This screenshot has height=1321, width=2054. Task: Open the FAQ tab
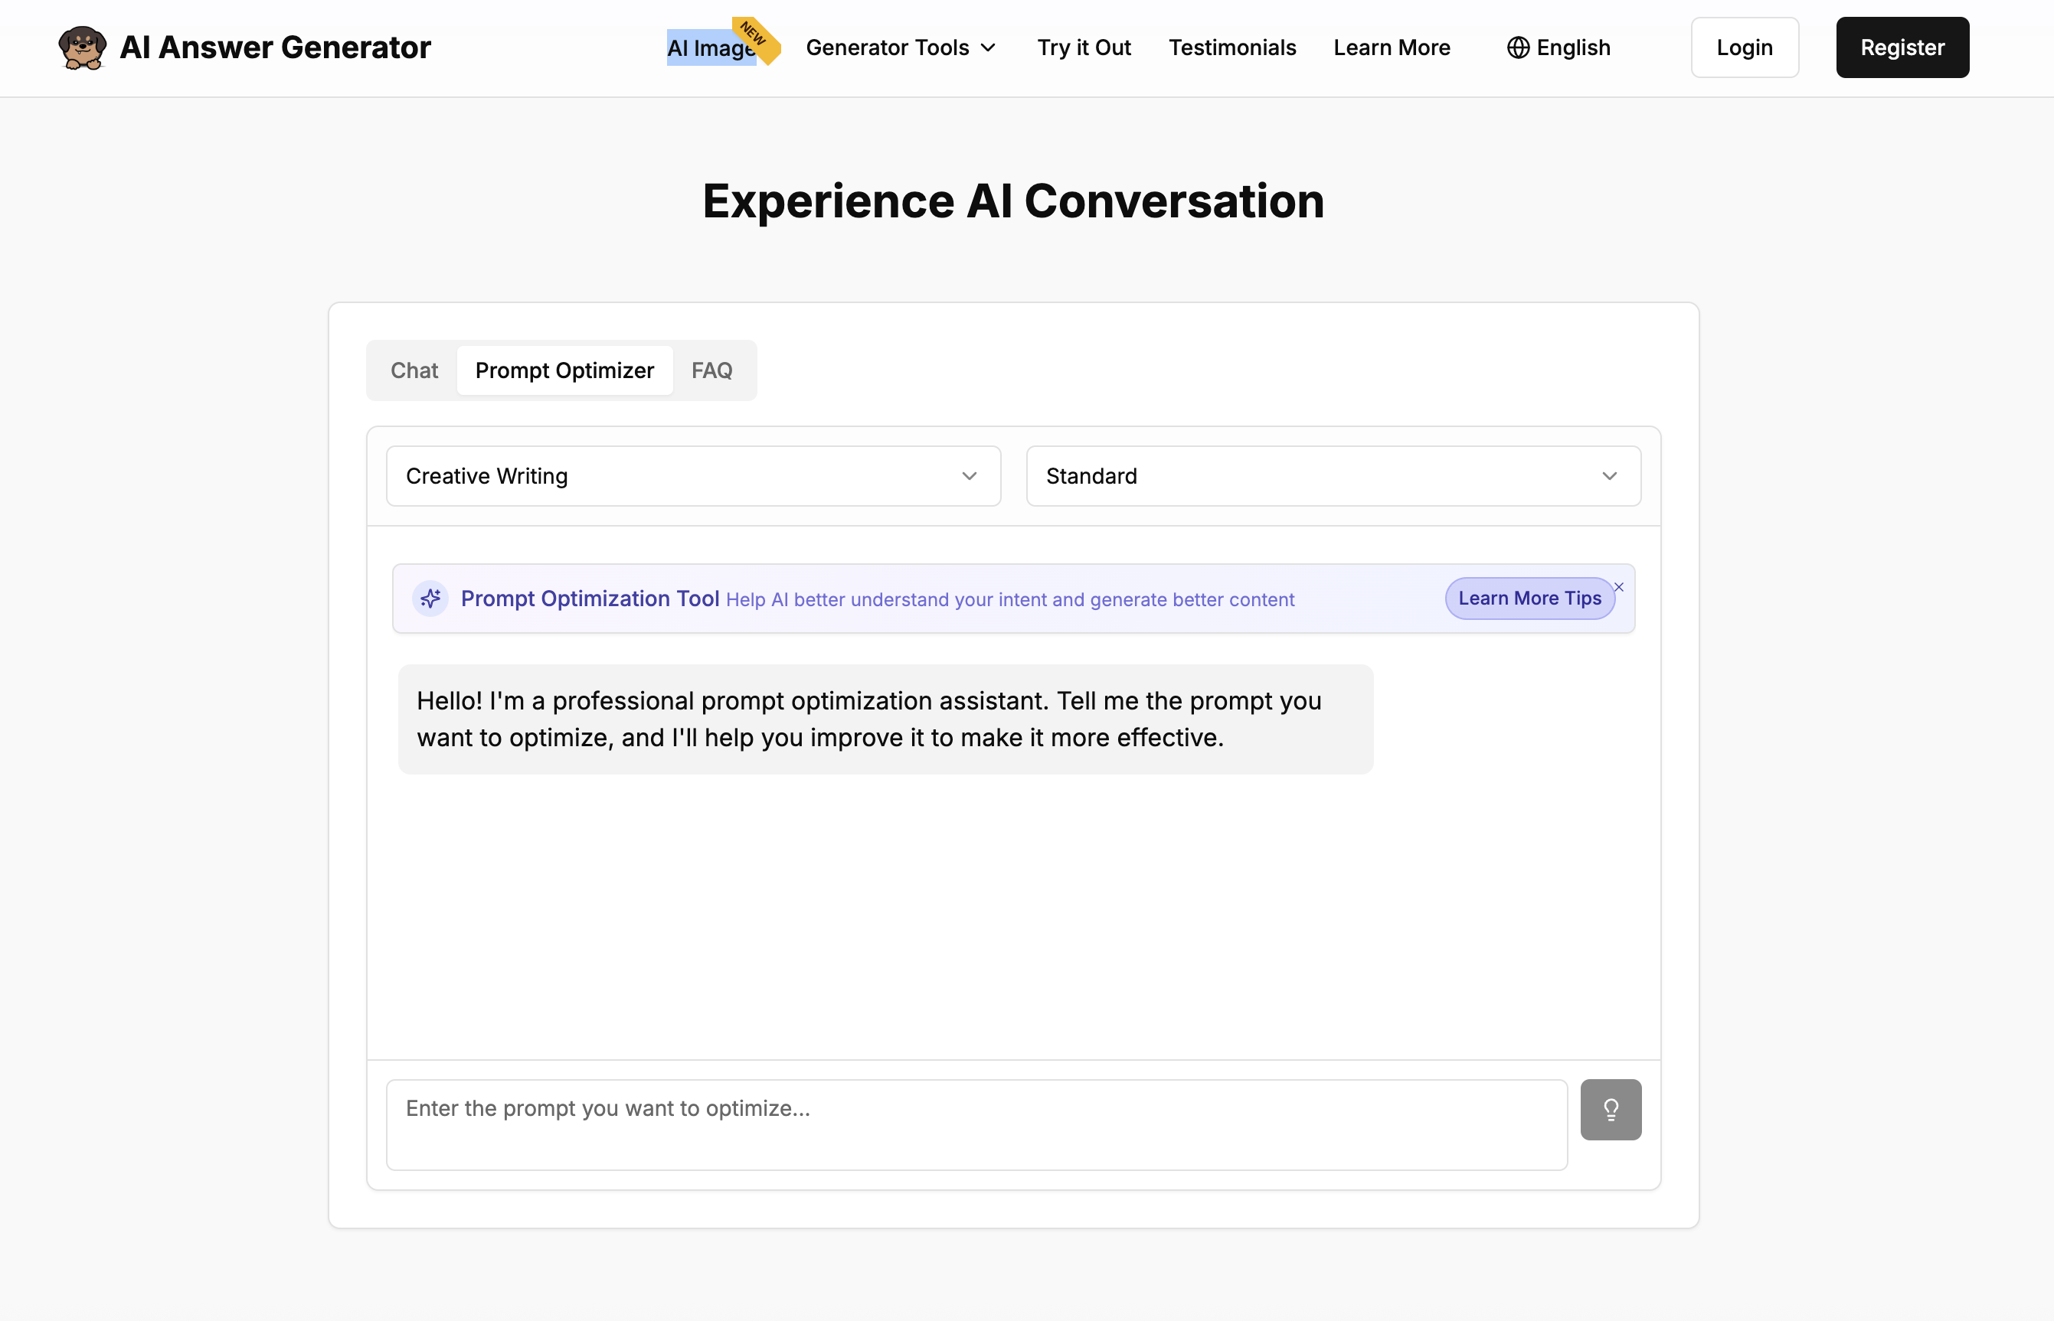(711, 370)
